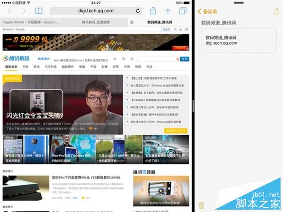Click the star favorite icon at page top right
Screen dimensions: 283x212
point(181,29)
